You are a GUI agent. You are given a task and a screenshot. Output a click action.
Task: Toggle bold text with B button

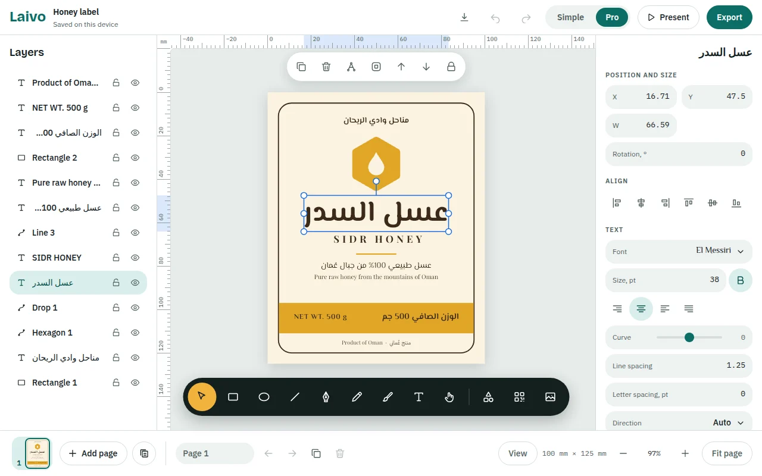[x=741, y=280]
